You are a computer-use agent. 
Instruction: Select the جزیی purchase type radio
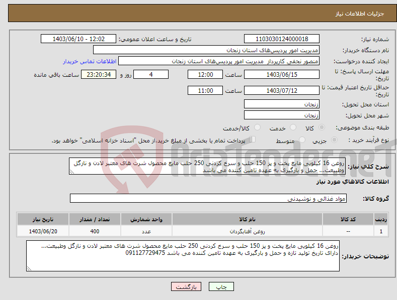pos(334,140)
